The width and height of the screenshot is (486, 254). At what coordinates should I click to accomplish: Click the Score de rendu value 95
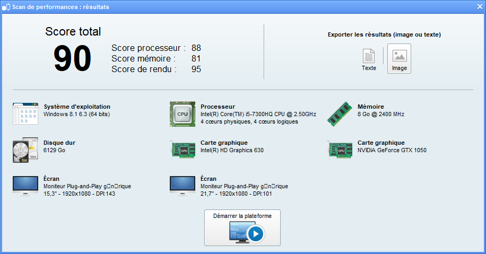pyautogui.click(x=196, y=69)
